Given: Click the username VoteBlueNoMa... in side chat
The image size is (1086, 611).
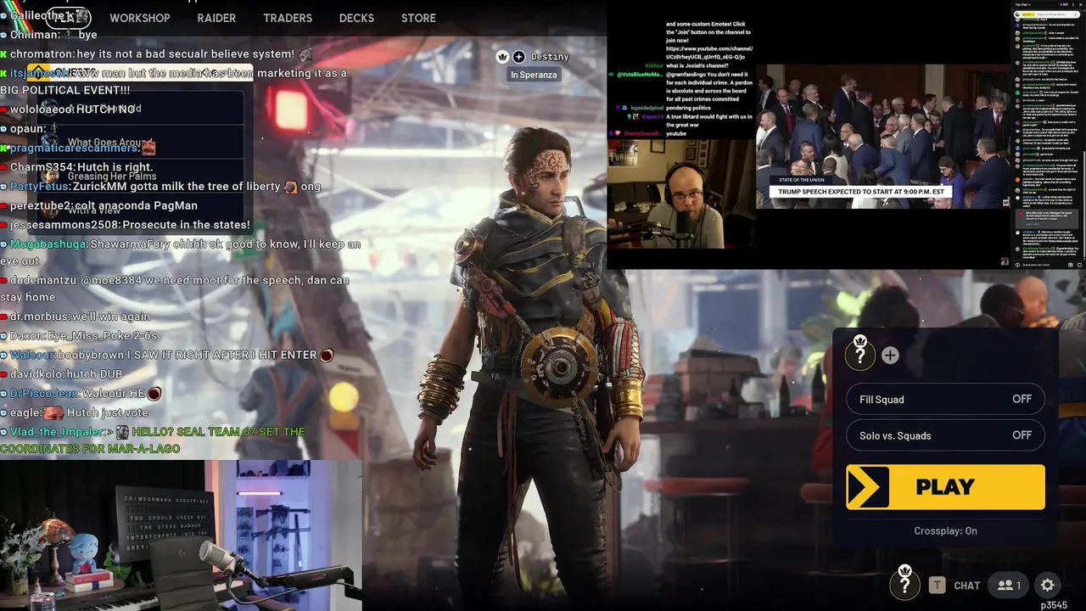Looking at the screenshot, I should [x=640, y=75].
